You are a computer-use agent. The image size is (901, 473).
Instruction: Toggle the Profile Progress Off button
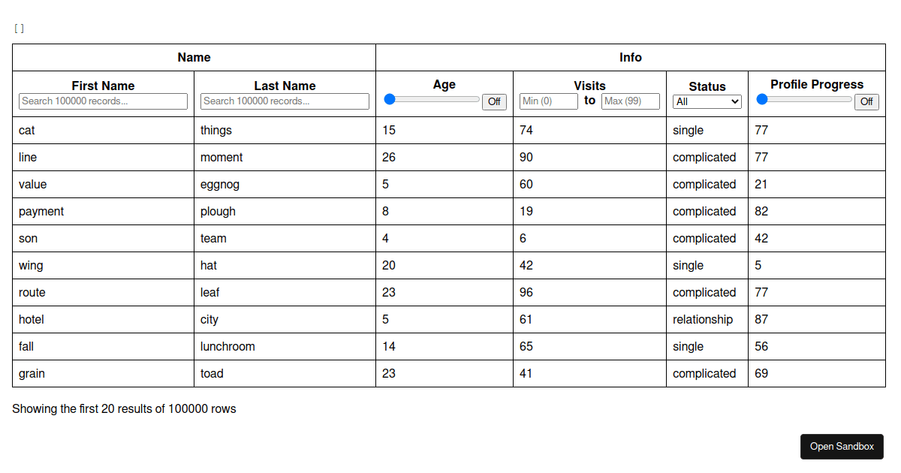point(866,102)
